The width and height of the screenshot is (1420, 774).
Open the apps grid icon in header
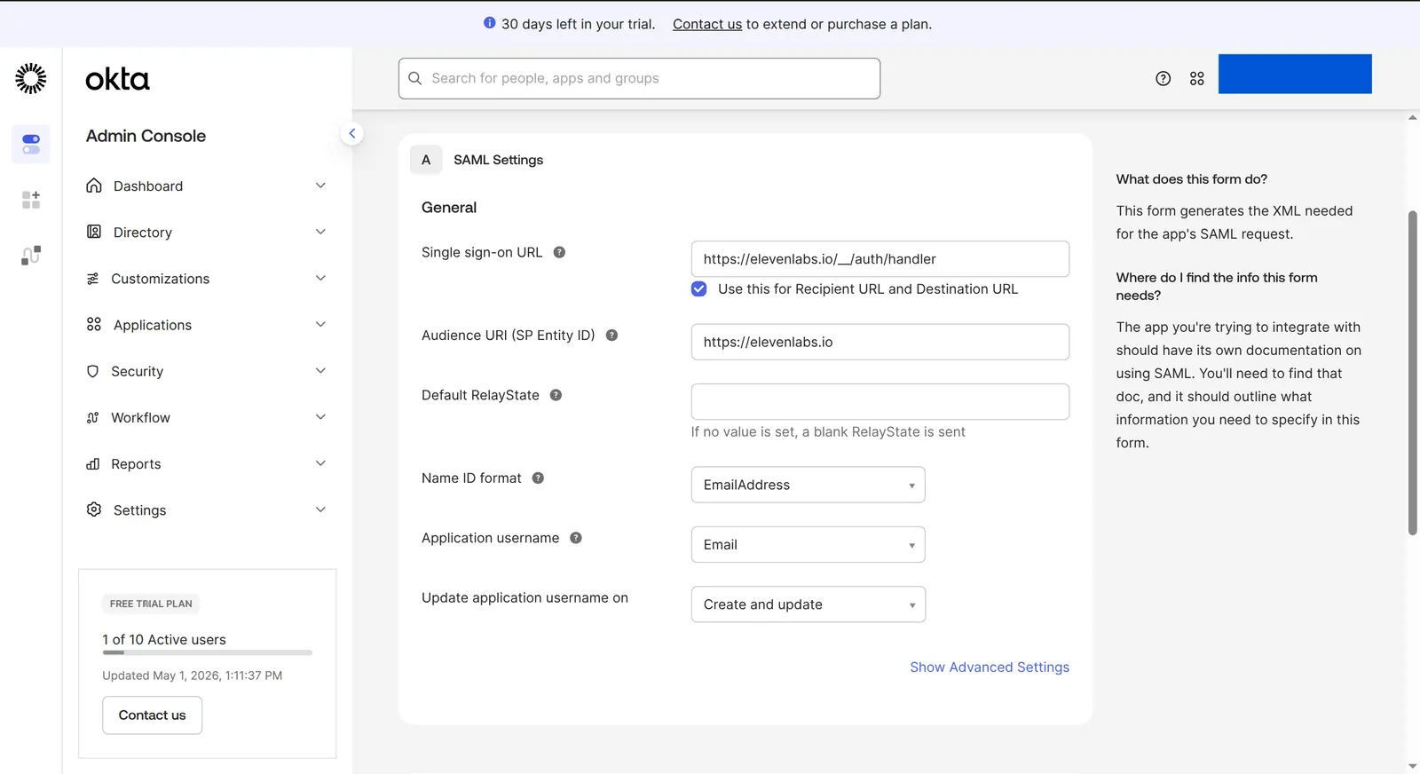(1197, 78)
